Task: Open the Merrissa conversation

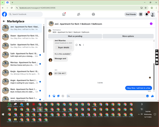Action: pyautogui.click(x=22, y=64)
